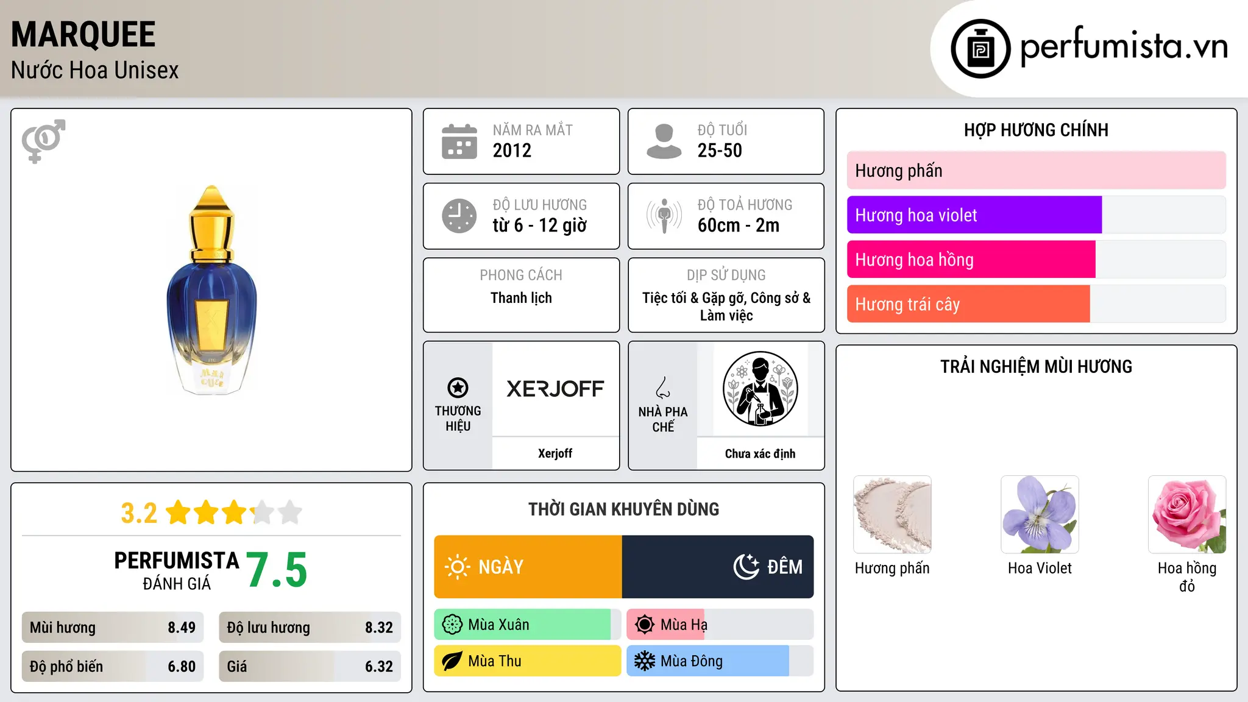Click the calendar icon for release year
The width and height of the screenshot is (1248, 702).
[459, 141]
